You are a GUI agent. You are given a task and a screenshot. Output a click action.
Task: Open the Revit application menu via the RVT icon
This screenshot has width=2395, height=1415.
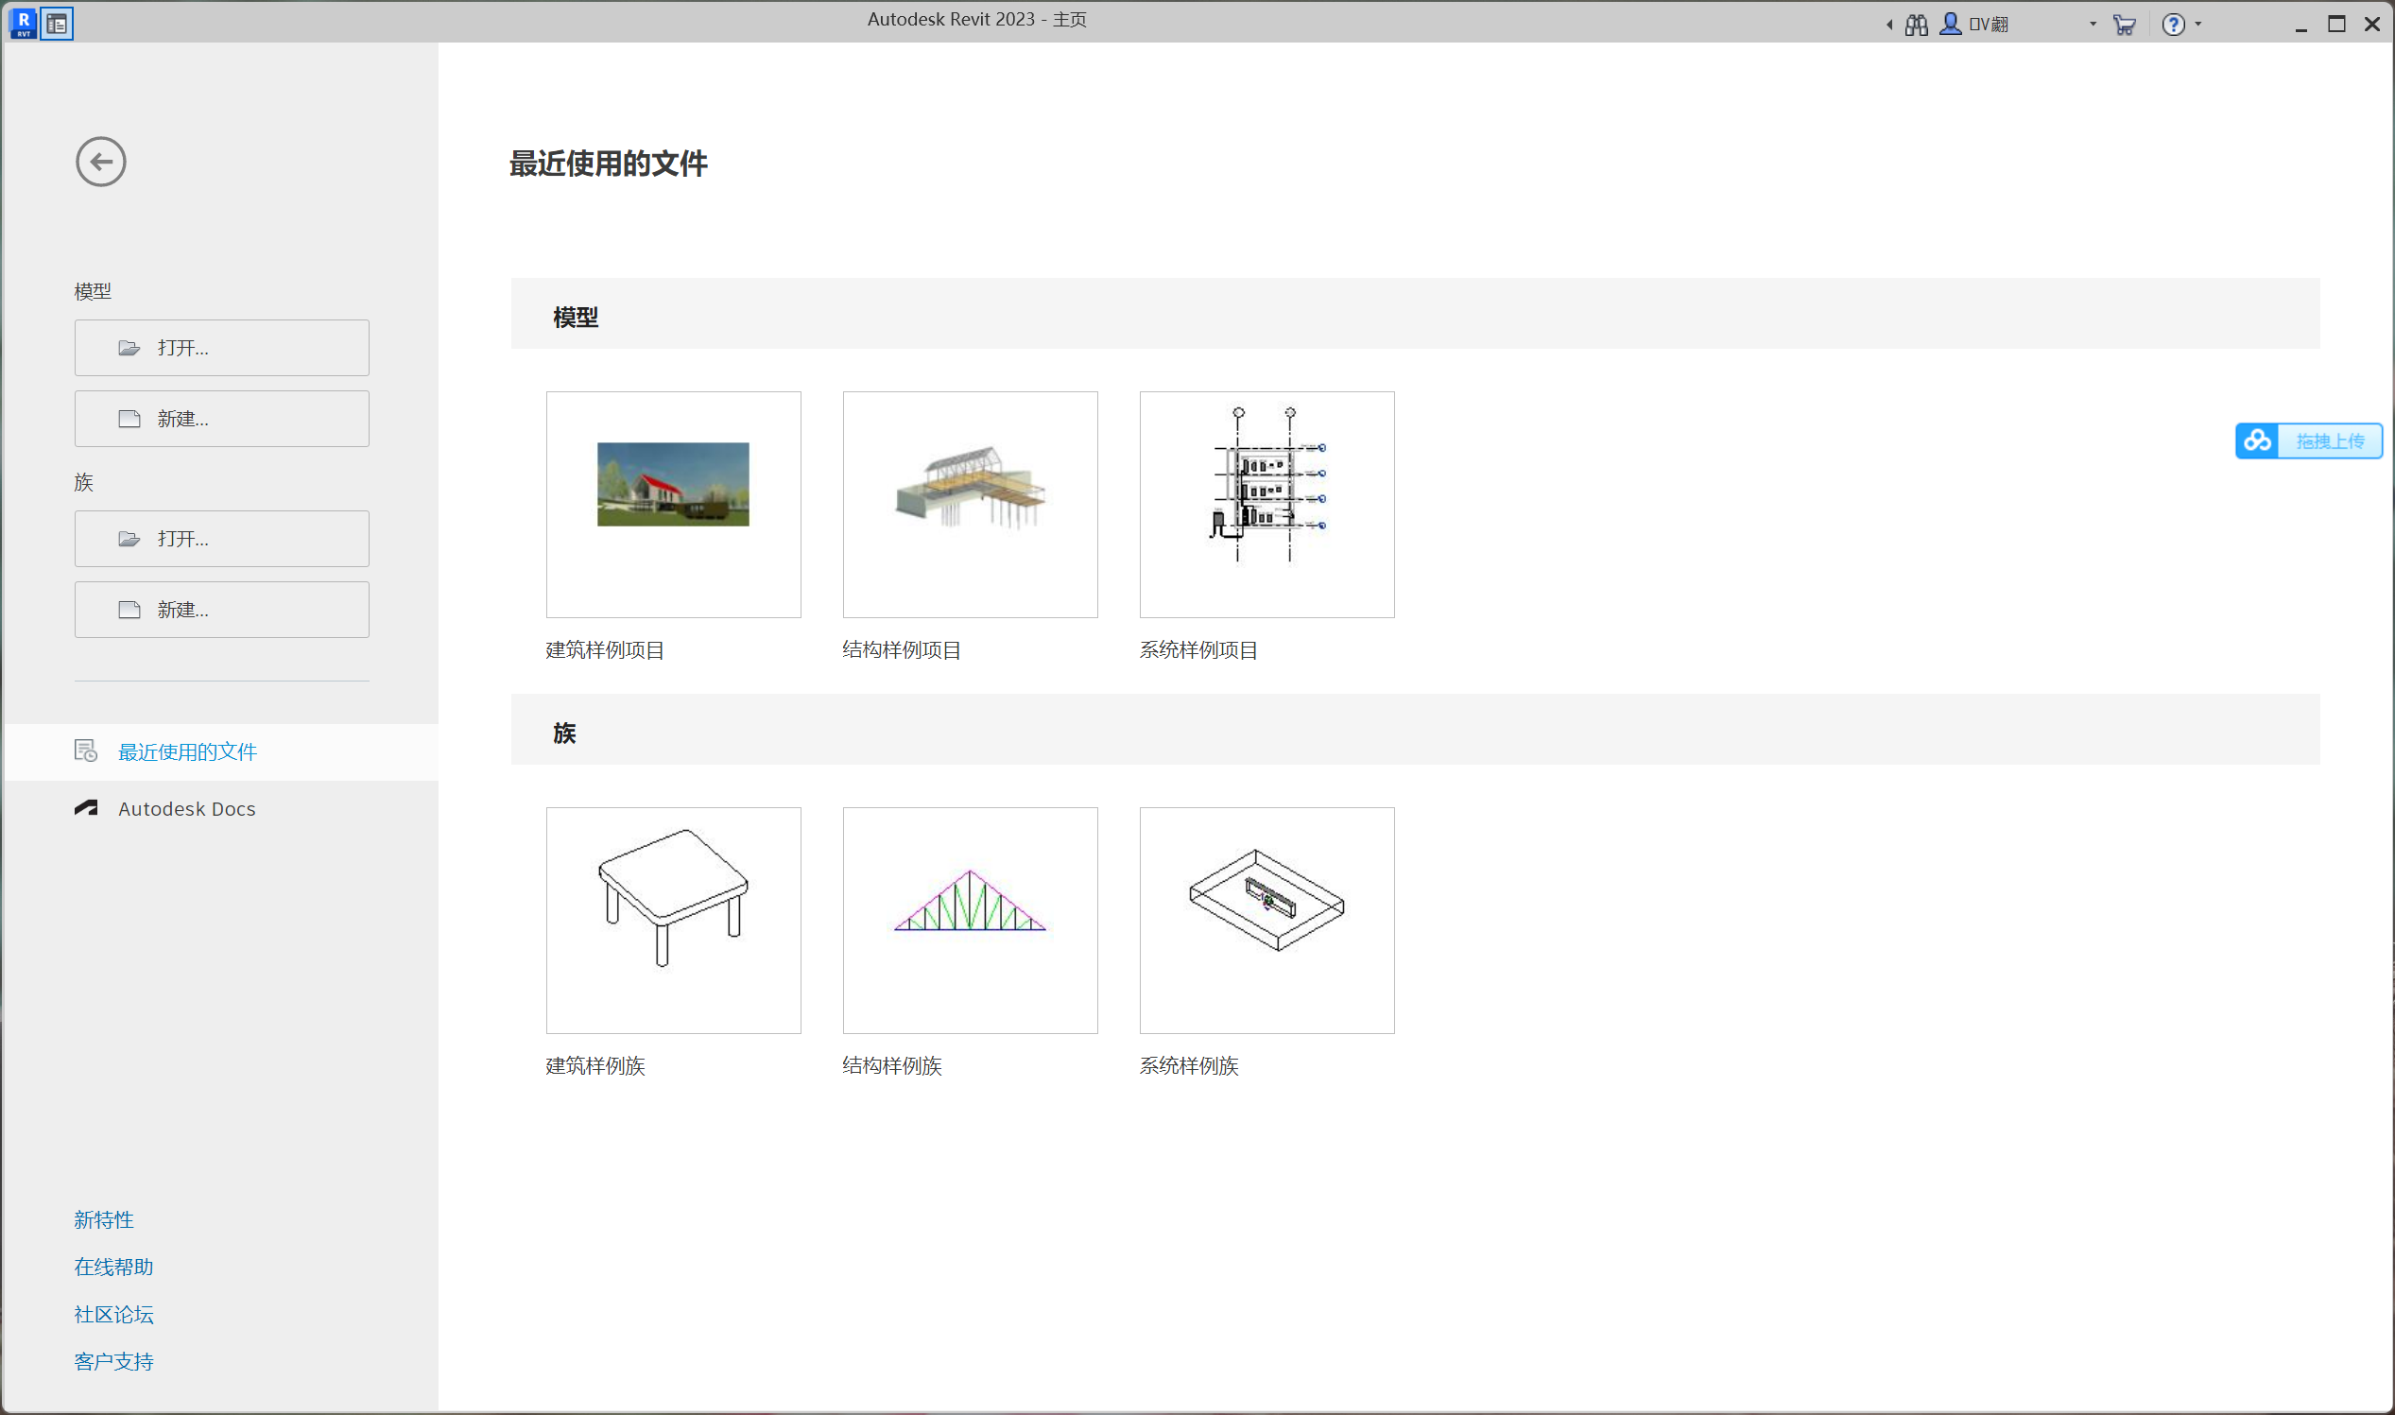click(x=23, y=22)
